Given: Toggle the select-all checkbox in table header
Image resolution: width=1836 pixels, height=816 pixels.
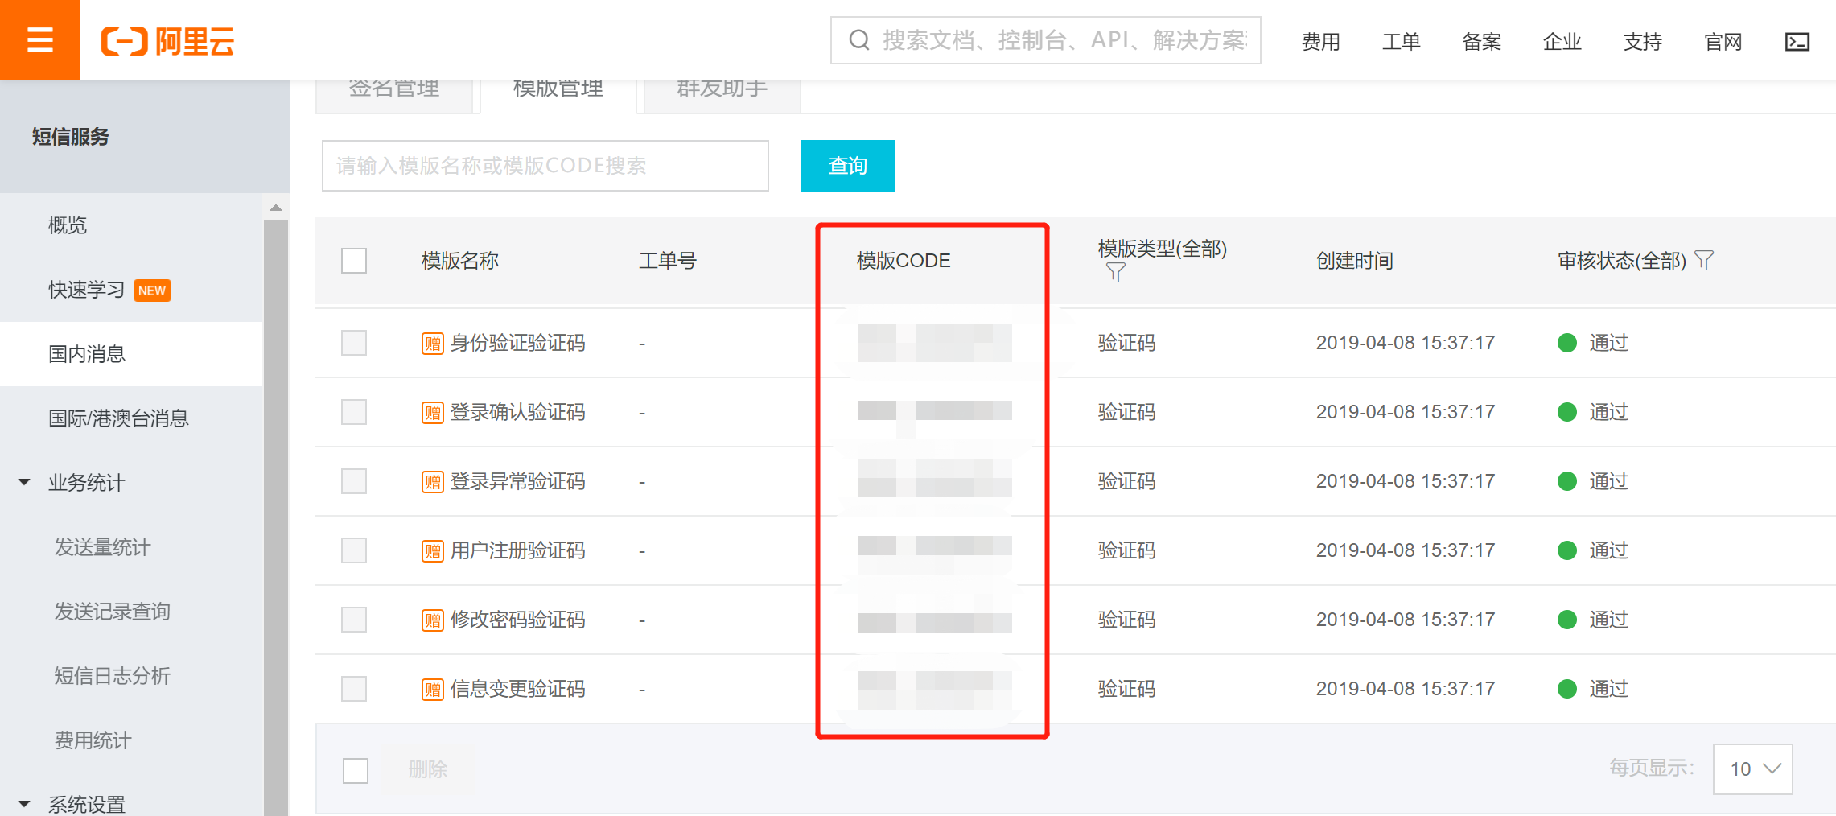Looking at the screenshot, I should click(354, 261).
